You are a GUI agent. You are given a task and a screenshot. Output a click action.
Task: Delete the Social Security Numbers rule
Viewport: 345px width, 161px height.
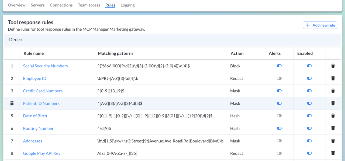click(x=333, y=66)
